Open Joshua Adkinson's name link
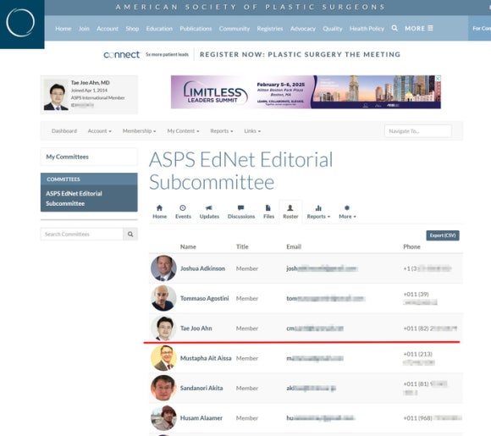491x436 pixels. click(202, 268)
